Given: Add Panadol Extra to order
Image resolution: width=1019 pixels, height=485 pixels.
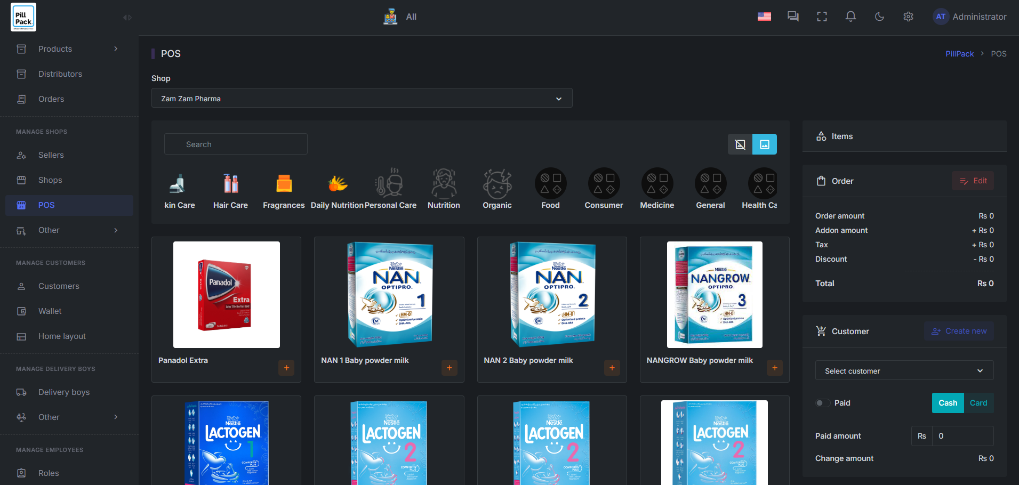Looking at the screenshot, I should (x=286, y=368).
